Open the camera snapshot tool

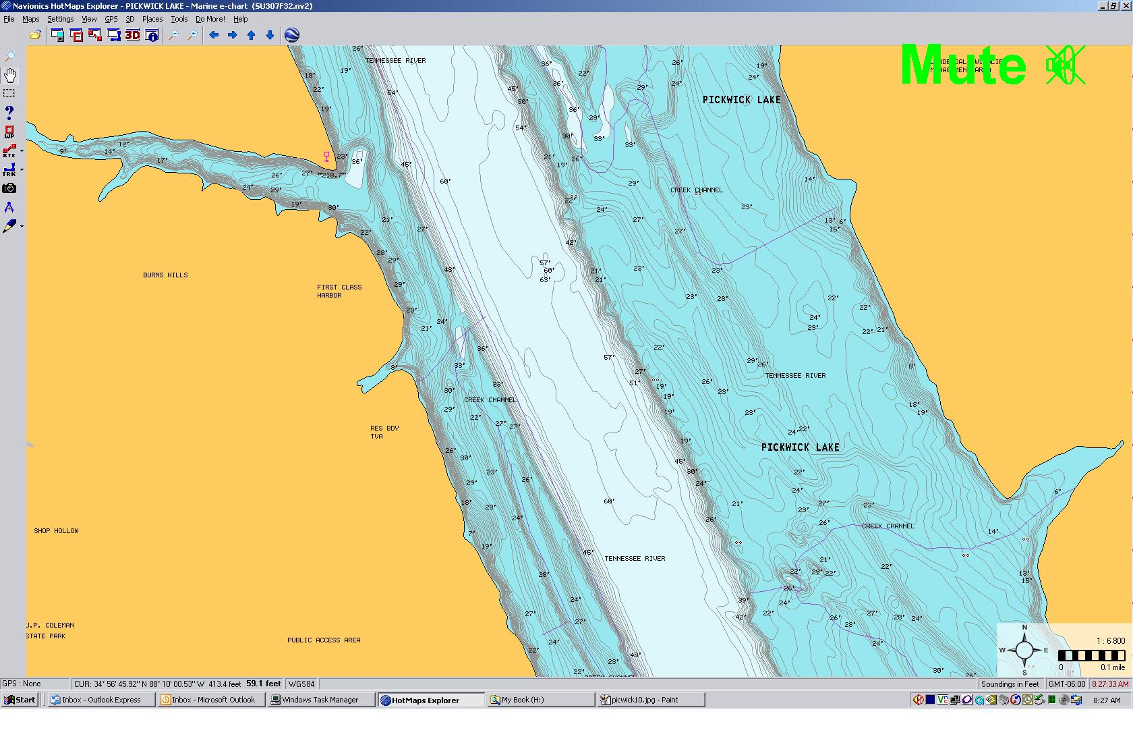coord(9,189)
